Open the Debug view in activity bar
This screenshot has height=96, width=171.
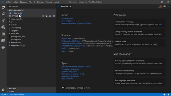[x=3, y=27]
